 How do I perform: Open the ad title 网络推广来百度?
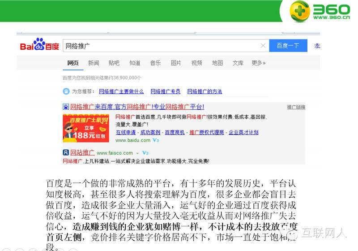[137, 107]
